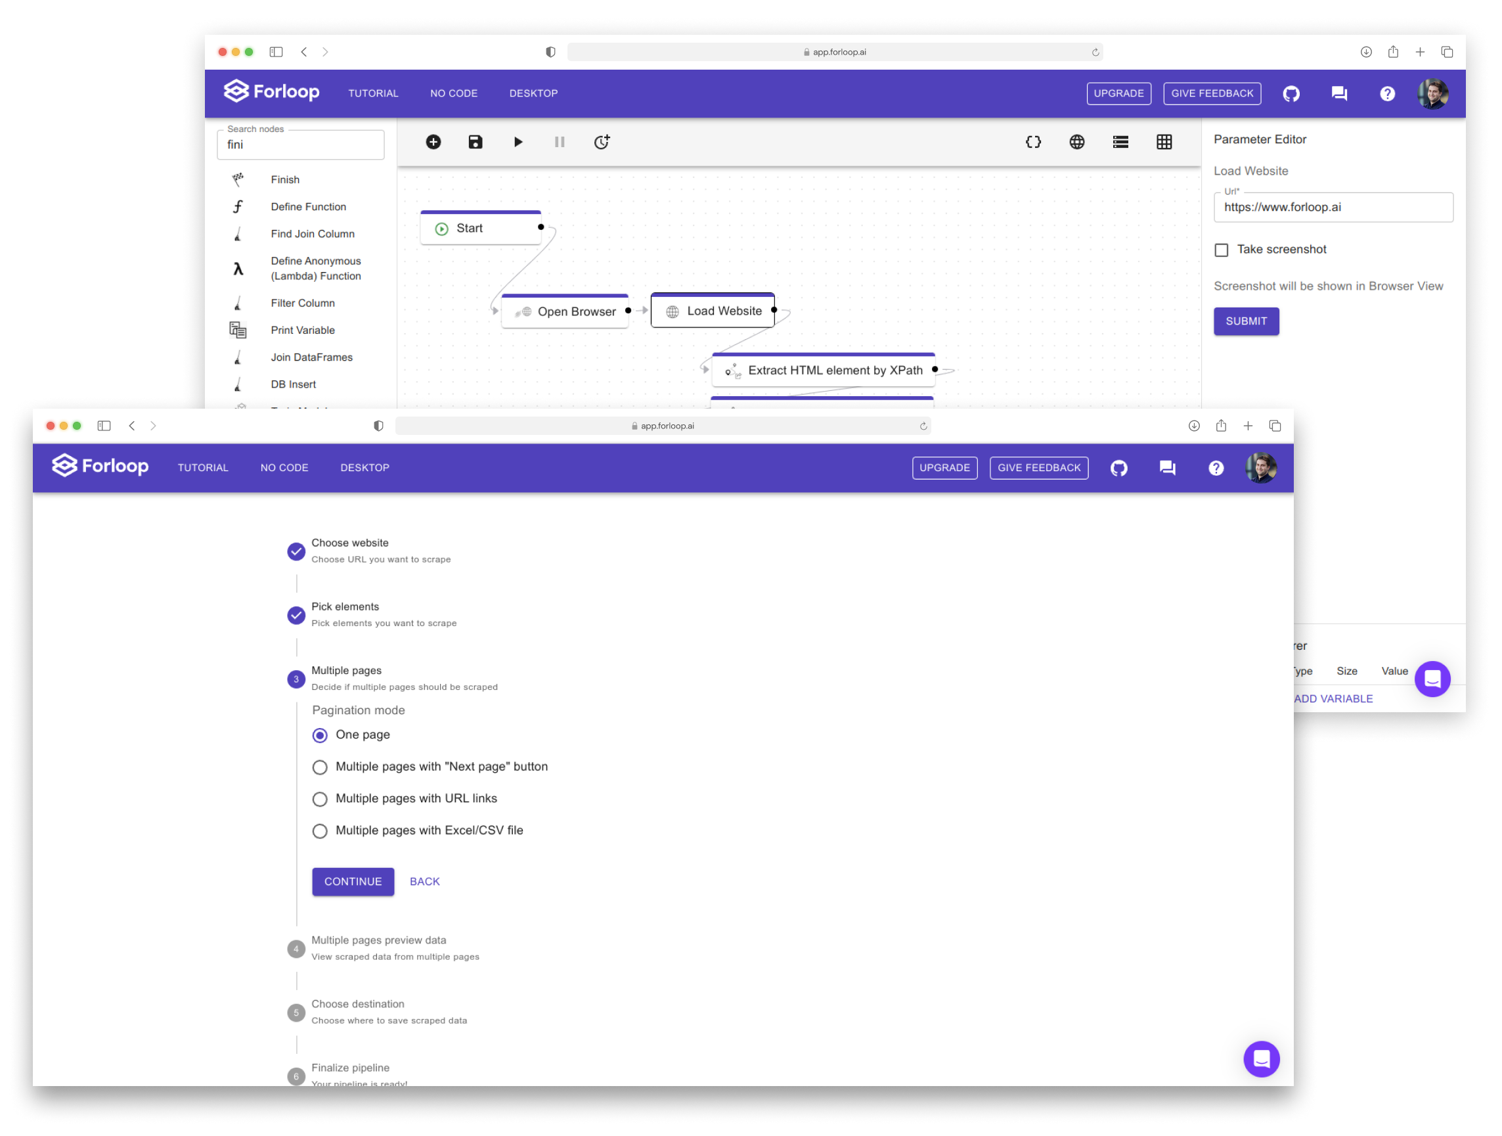Open the code view braces icon
Image resolution: width=1502 pixels, height=1136 pixels.
1033,142
